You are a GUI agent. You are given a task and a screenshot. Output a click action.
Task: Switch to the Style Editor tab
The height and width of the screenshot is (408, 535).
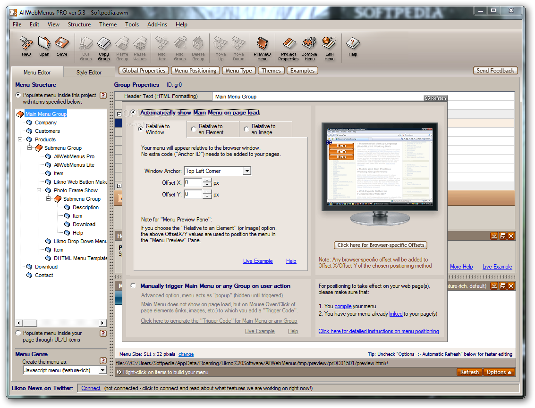coord(89,73)
